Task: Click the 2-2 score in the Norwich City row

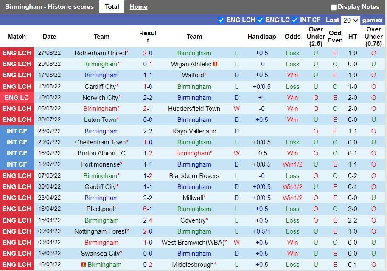Action: [x=148, y=97]
